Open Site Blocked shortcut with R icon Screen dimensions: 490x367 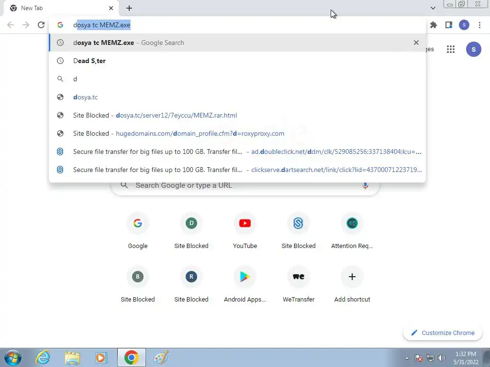point(191,285)
